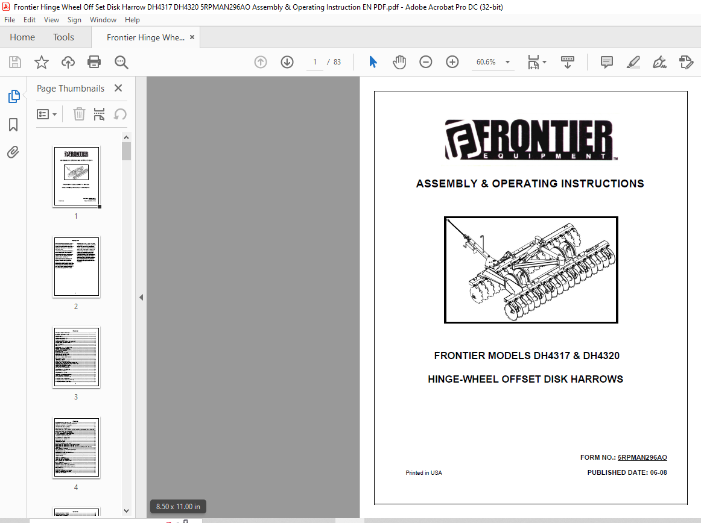Print the document using printer icon
The height and width of the screenshot is (523, 701).
coord(94,62)
